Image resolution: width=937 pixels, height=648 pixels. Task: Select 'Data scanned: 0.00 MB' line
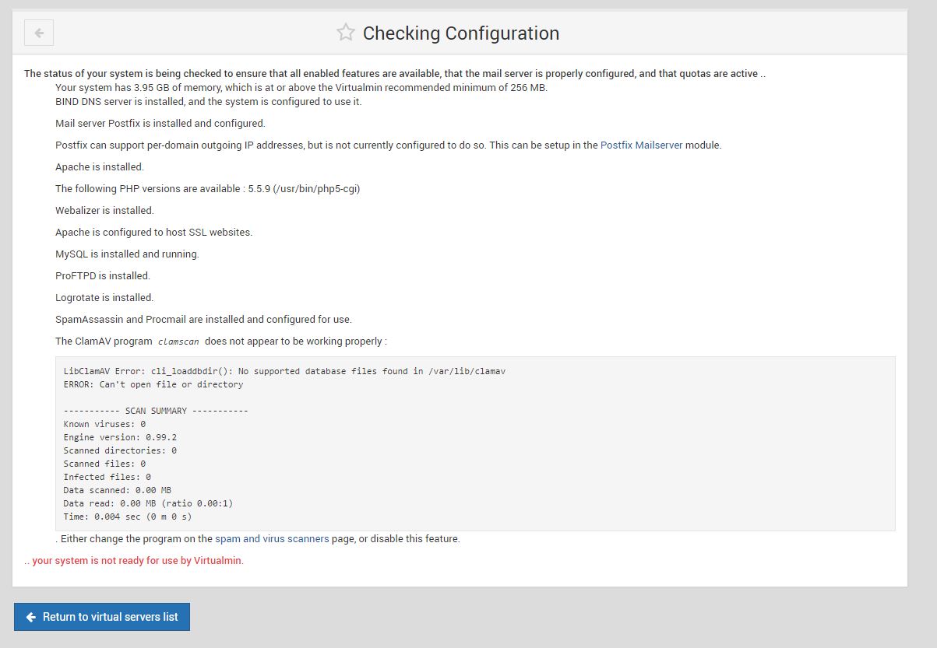(118, 490)
